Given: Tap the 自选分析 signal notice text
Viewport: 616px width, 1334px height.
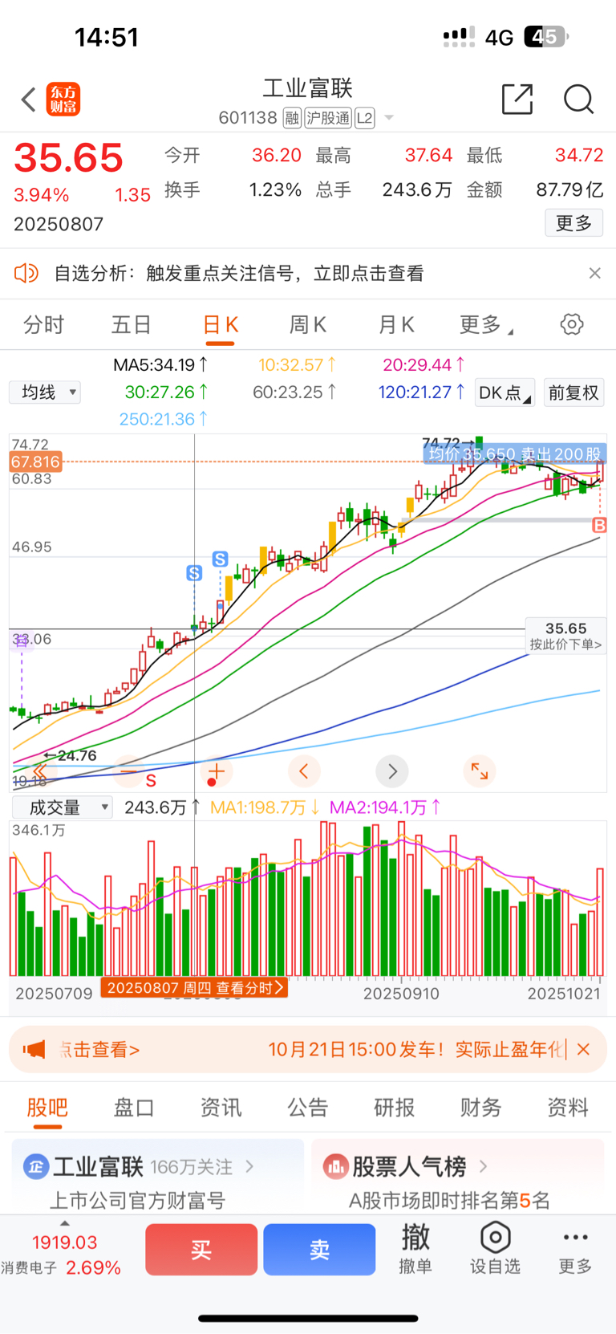Looking at the screenshot, I should coord(239,274).
